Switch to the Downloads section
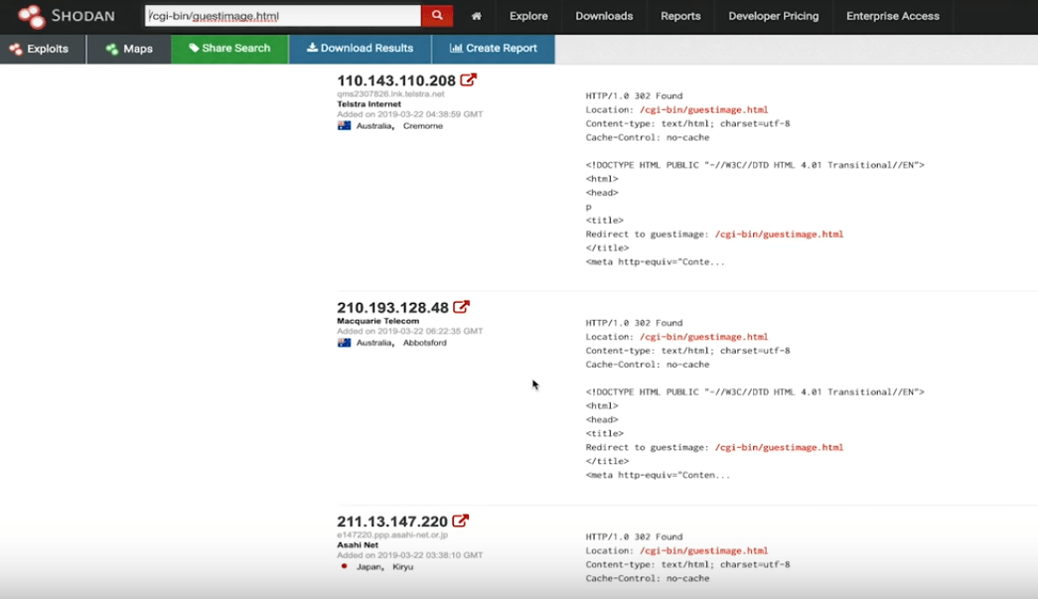 pos(606,16)
